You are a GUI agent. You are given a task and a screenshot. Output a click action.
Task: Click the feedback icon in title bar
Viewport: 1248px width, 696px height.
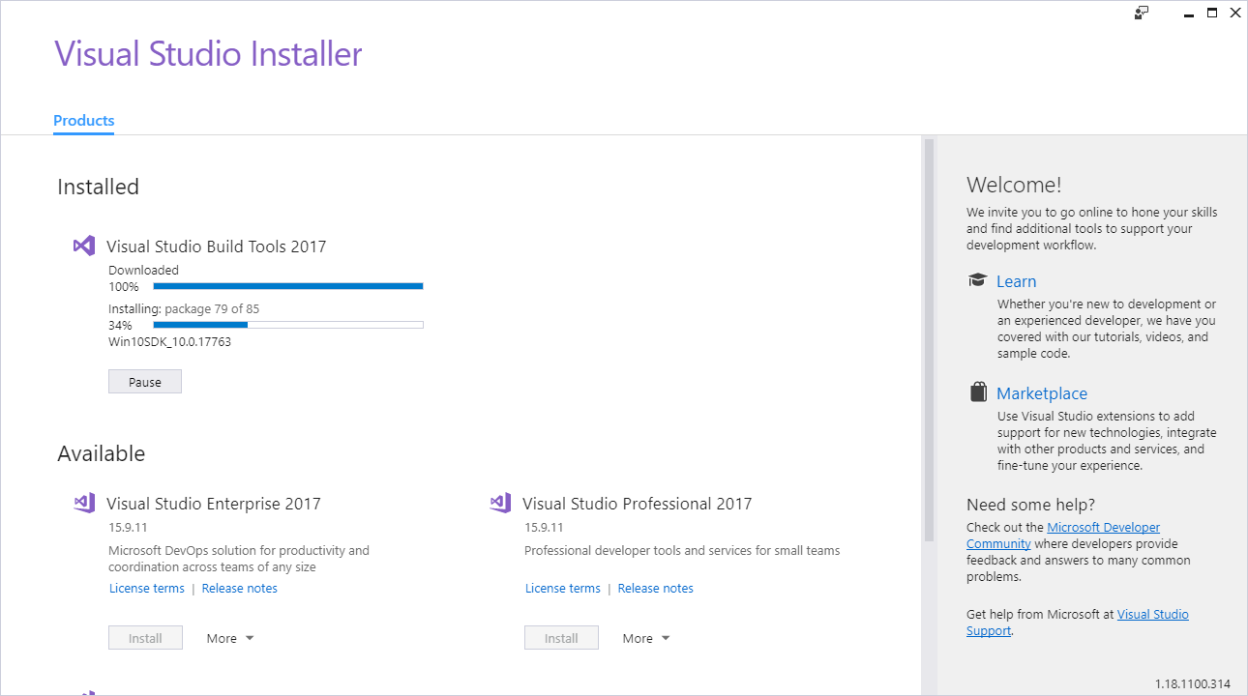pyautogui.click(x=1142, y=13)
